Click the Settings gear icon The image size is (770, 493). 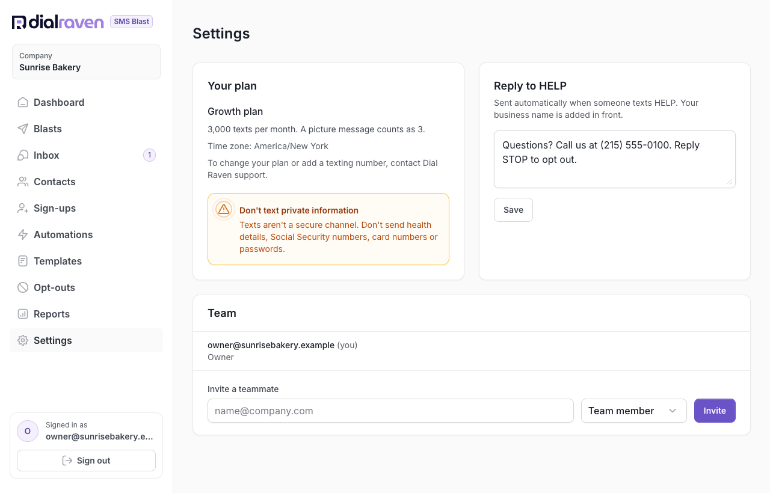[23, 340]
